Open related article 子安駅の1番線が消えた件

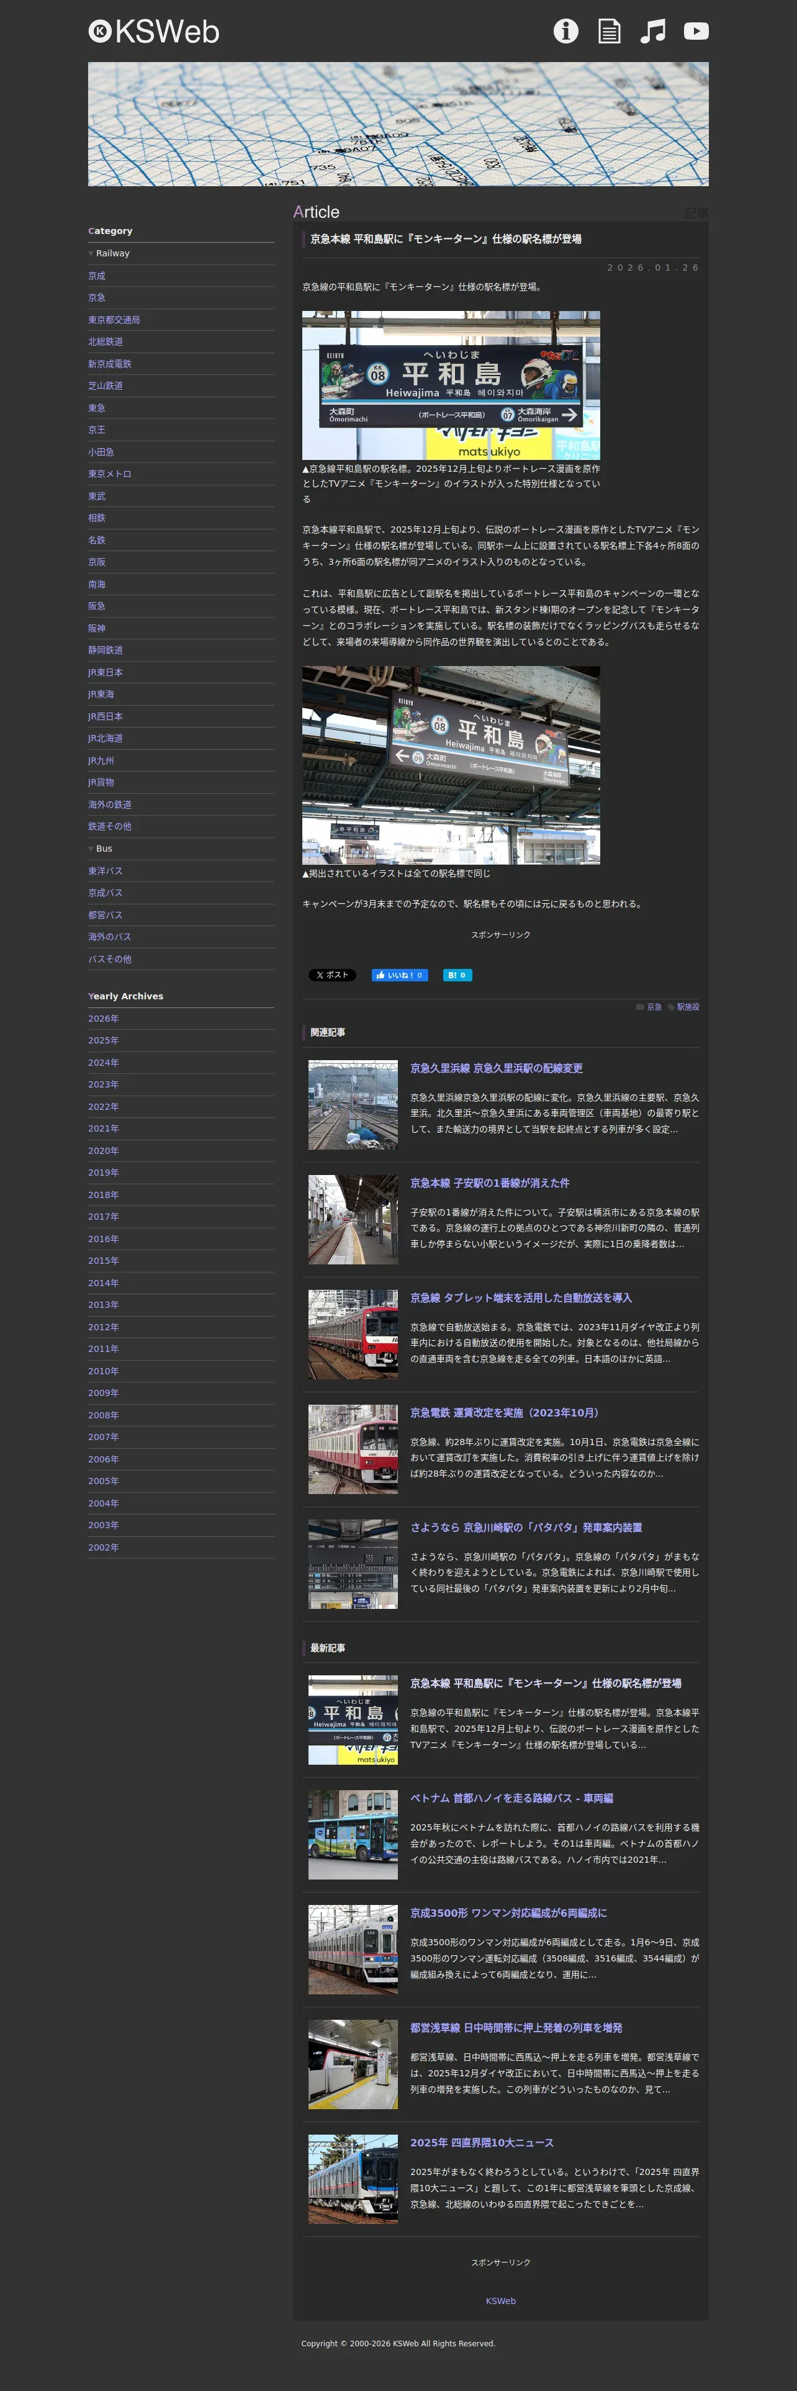(x=490, y=1184)
